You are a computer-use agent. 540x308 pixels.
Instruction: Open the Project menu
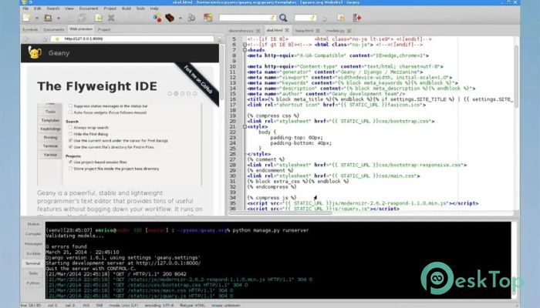click(x=110, y=8)
